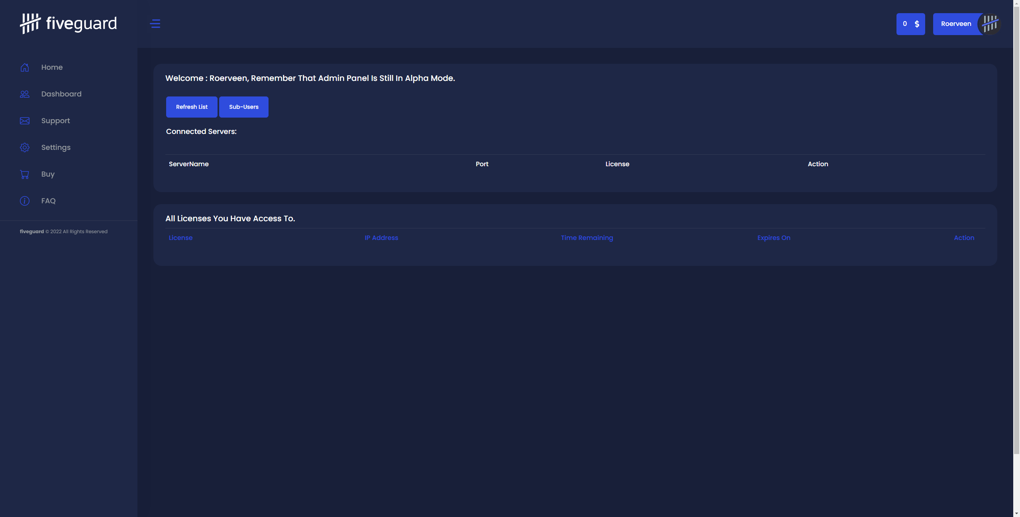
Task: Sort by Time Remaining column header
Action: (x=586, y=238)
